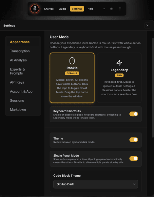Click the User Mode heading
The image size is (154, 197).
(x=59, y=37)
